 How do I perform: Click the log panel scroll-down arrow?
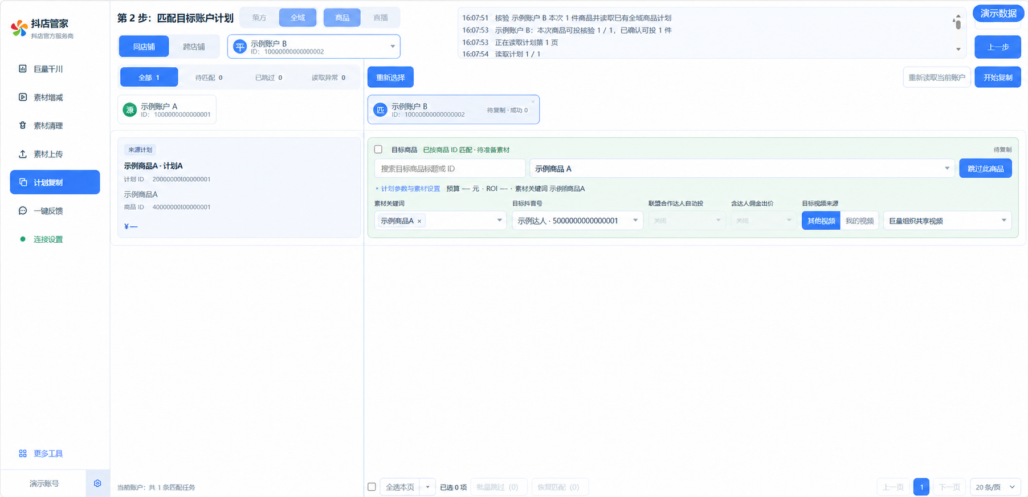pos(958,50)
